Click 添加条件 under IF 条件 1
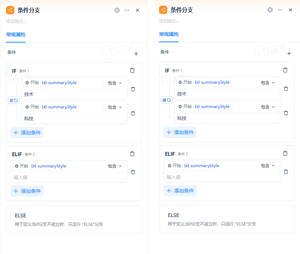Image resolution: width=300 pixels, height=254 pixels. tap(27, 133)
